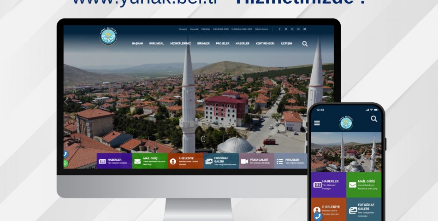
Task: Click the search magnifier on the desktop site
Action: pyautogui.click(x=305, y=44)
